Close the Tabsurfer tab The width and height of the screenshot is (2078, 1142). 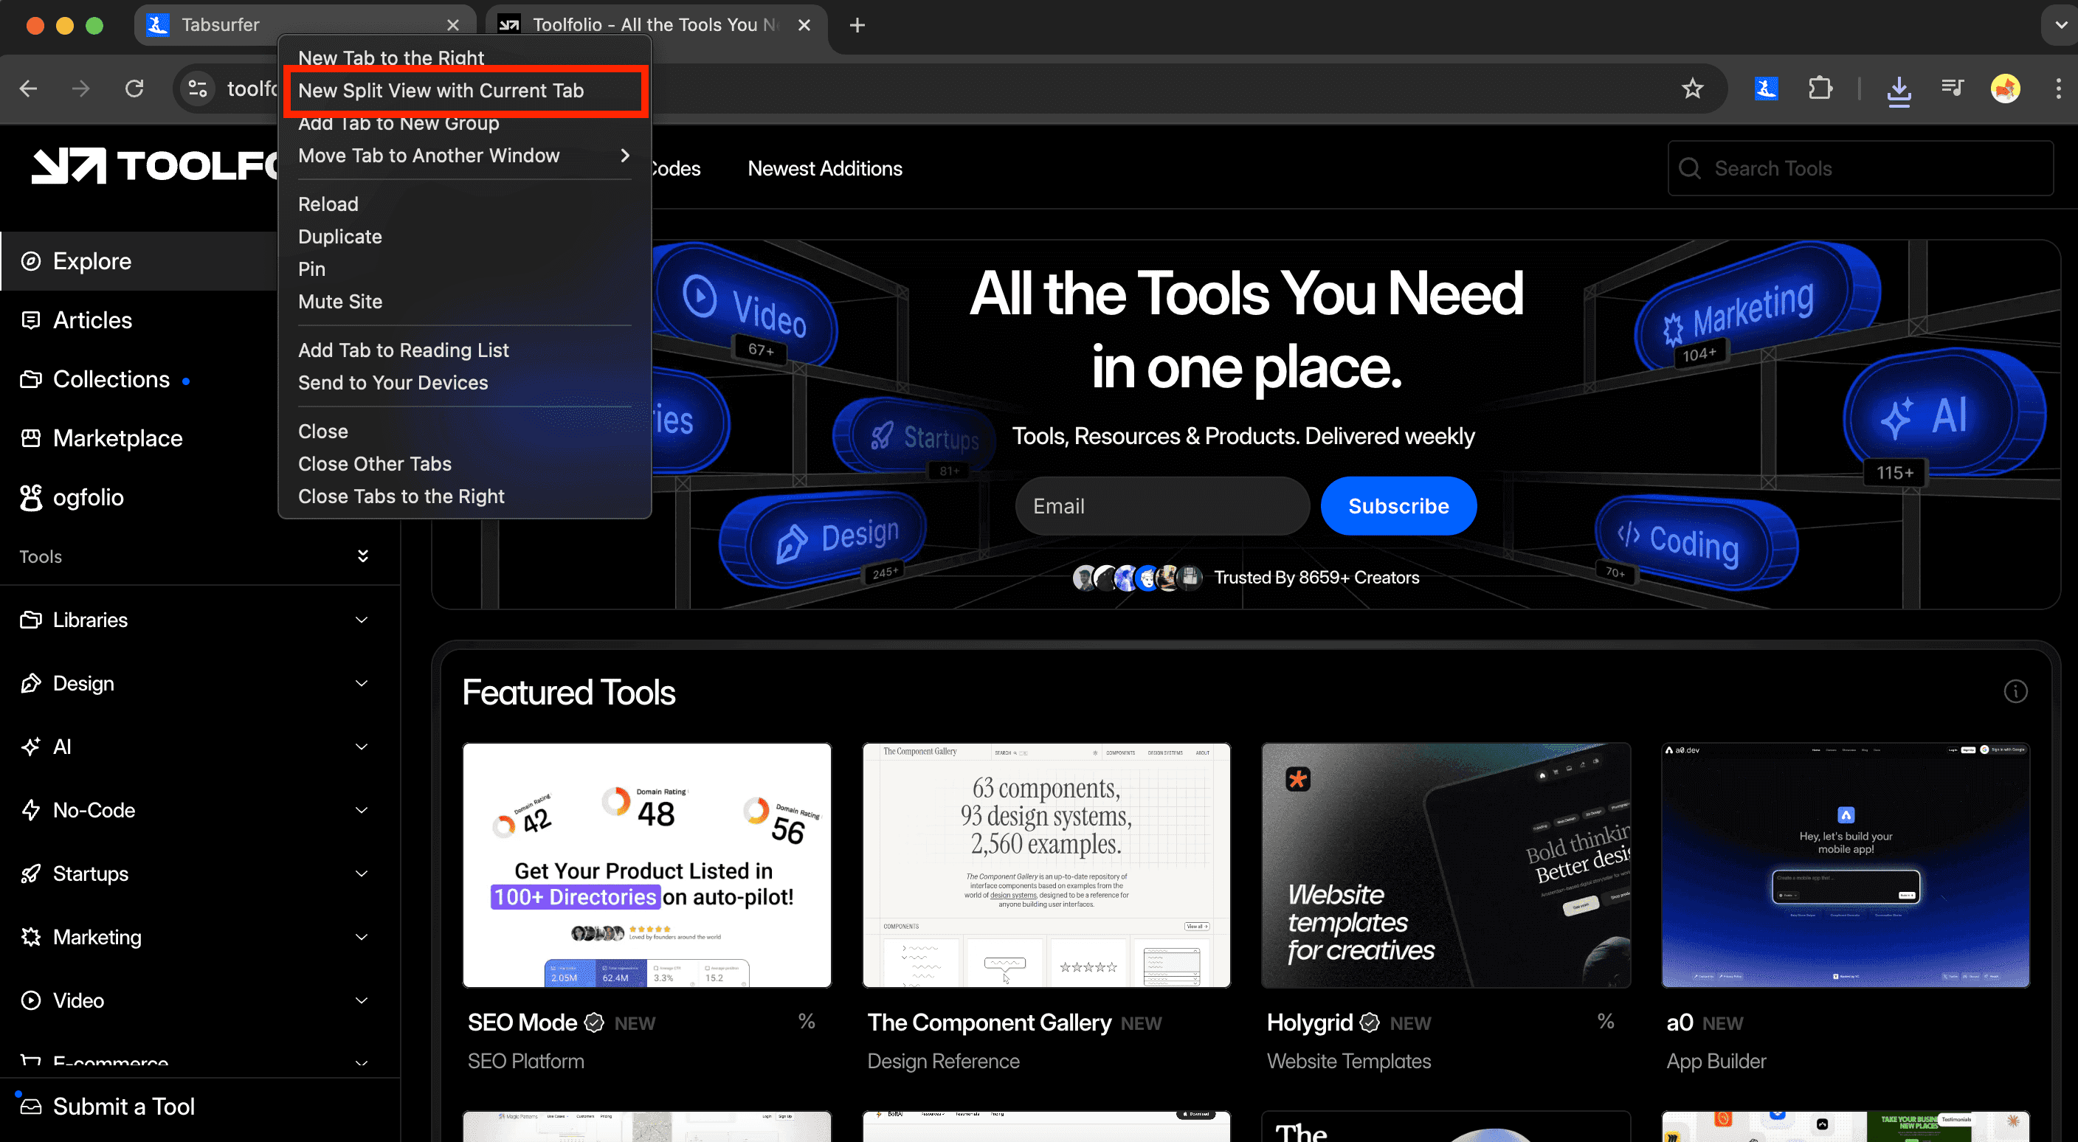(452, 25)
